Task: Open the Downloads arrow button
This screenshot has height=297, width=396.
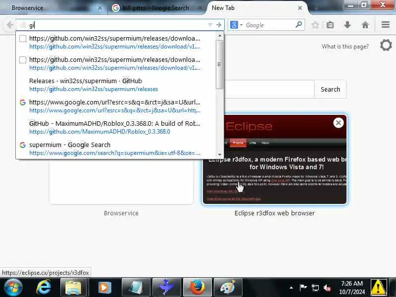Action: (x=347, y=25)
